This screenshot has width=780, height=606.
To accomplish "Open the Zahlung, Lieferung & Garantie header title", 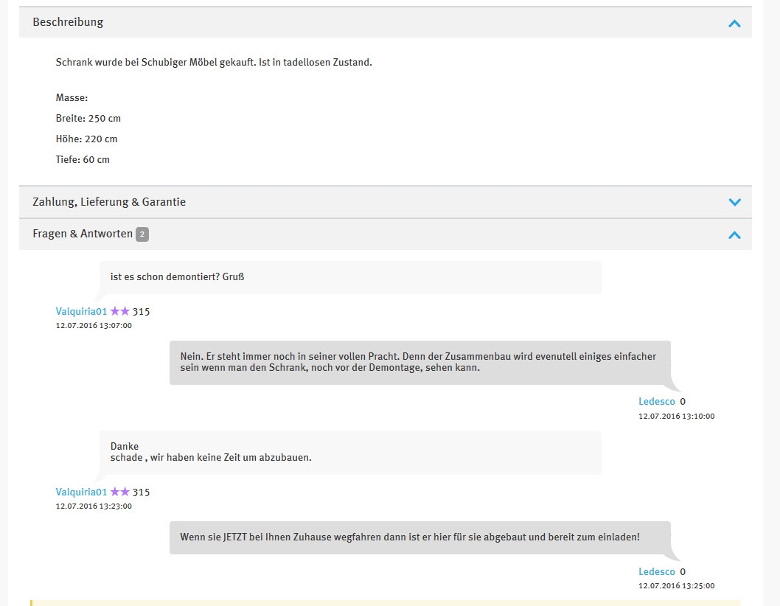I will (109, 202).
